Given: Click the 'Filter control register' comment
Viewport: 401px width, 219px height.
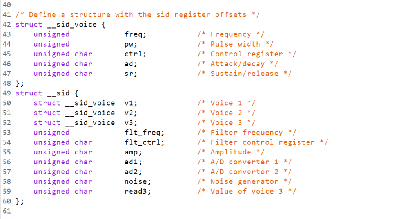Looking at the screenshot, I should (x=263, y=142).
